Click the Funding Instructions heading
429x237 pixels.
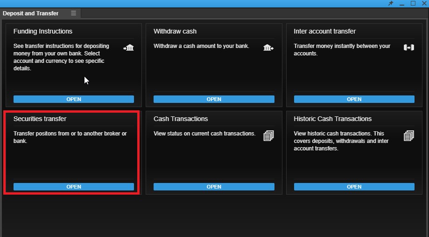click(x=43, y=31)
